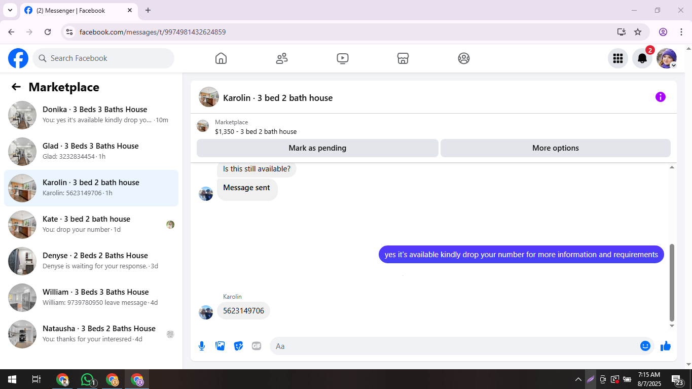Select the Messenger | Facebook tab

pos(79,10)
